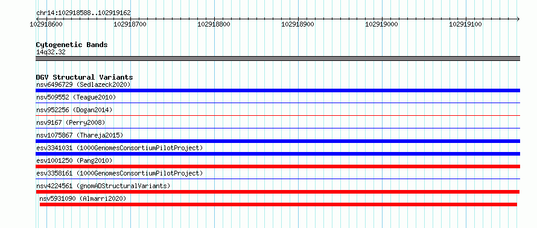Click the thick blue bar under nsv1075867

pyautogui.click(x=278, y=141)
